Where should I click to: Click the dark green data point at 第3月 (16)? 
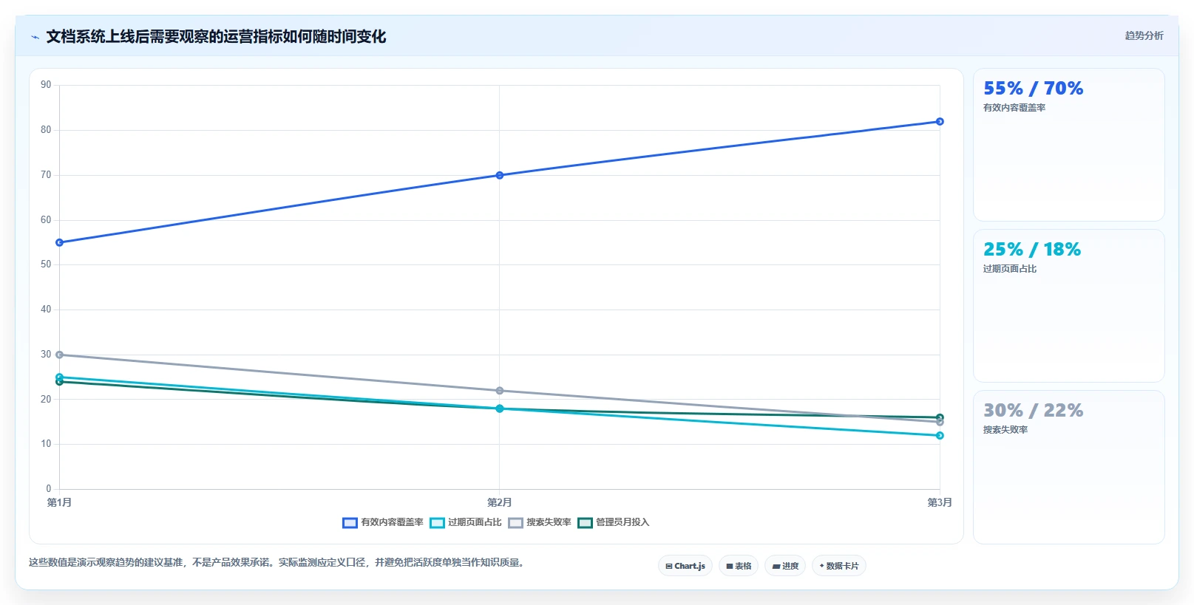(940, 417)
